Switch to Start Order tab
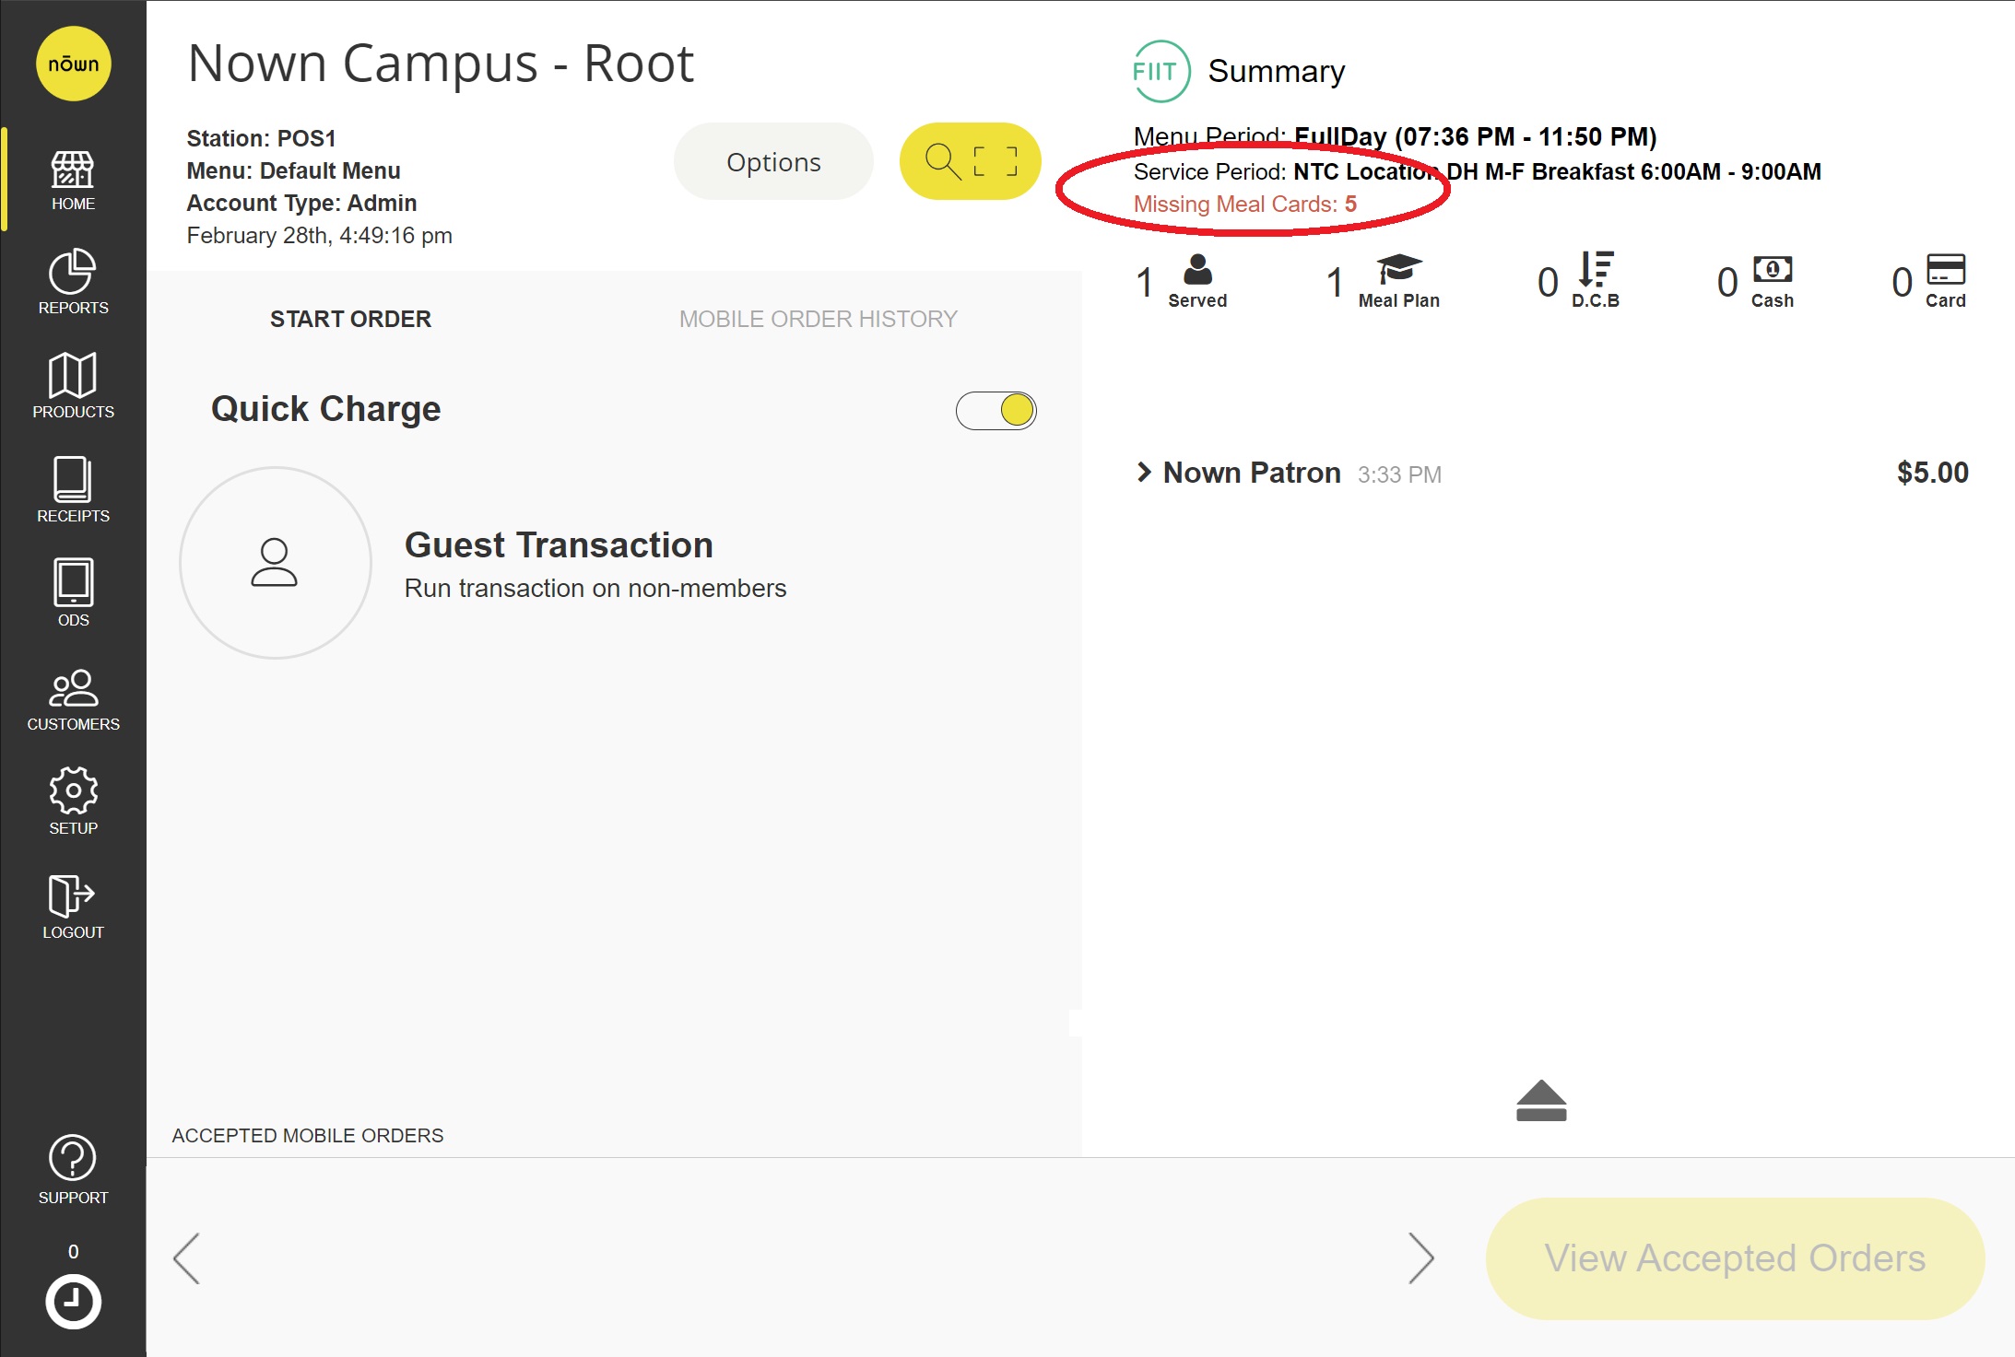The width and height of the screenshot is (2015, 1357). pyautogui.click(x=350, y=319)
